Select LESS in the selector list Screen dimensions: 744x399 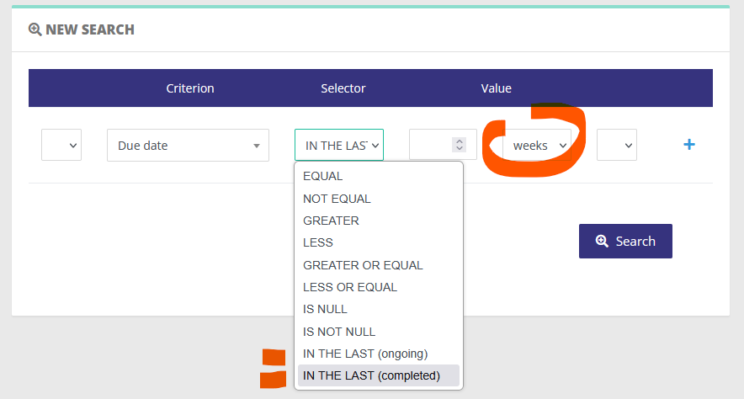318,242
